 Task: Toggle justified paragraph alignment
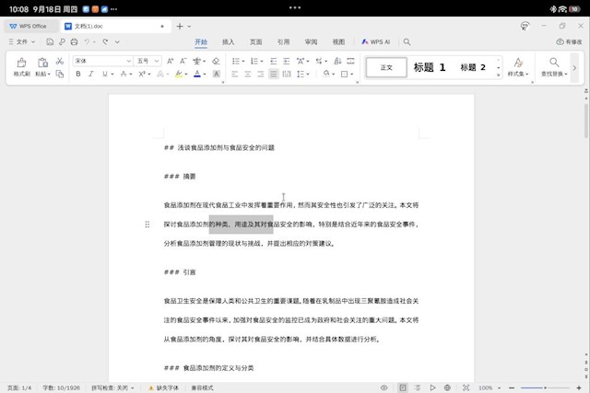point(274,74)
